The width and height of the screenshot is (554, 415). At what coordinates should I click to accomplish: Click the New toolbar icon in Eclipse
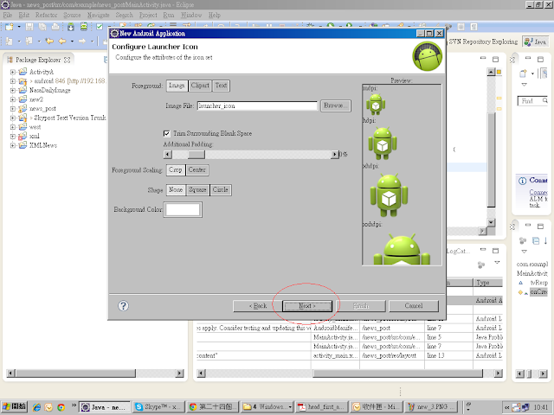point(10,27)
